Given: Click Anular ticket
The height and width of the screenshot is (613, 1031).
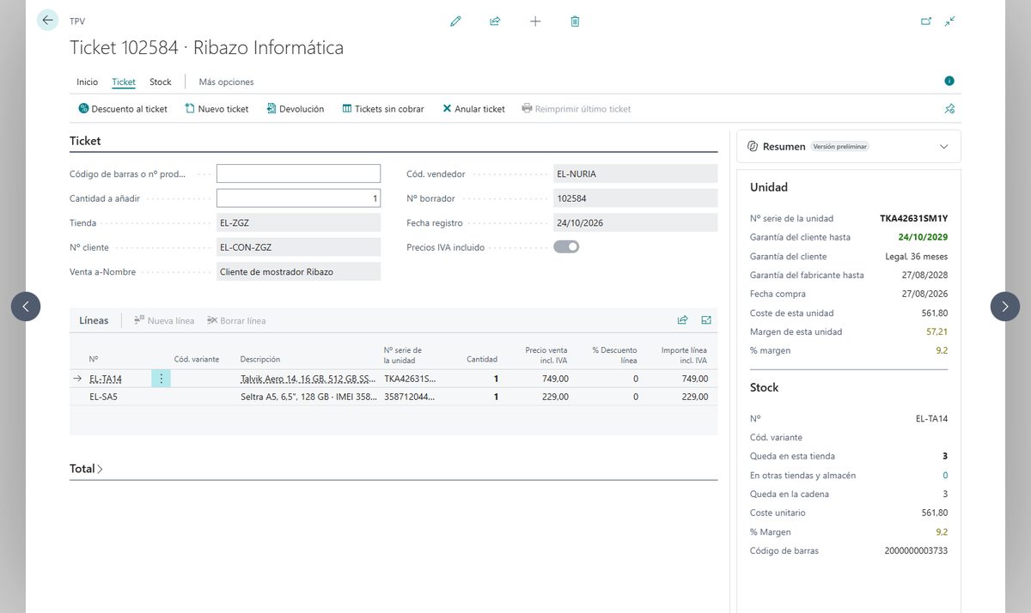Looking at the screenshot, I should [473, 109].
